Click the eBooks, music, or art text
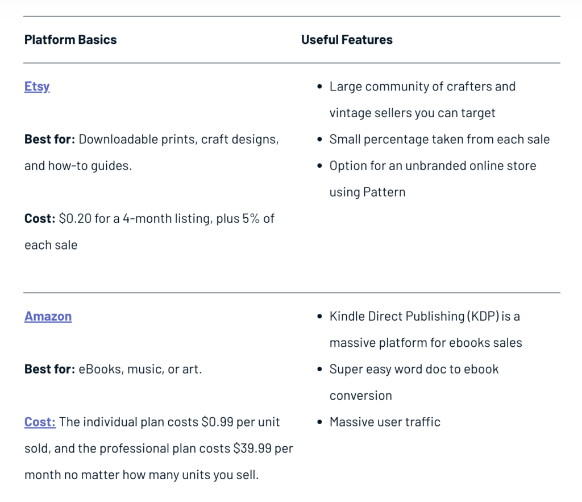Image resolution: width=582 pixels, height=502 pixels. click(140, 369)
